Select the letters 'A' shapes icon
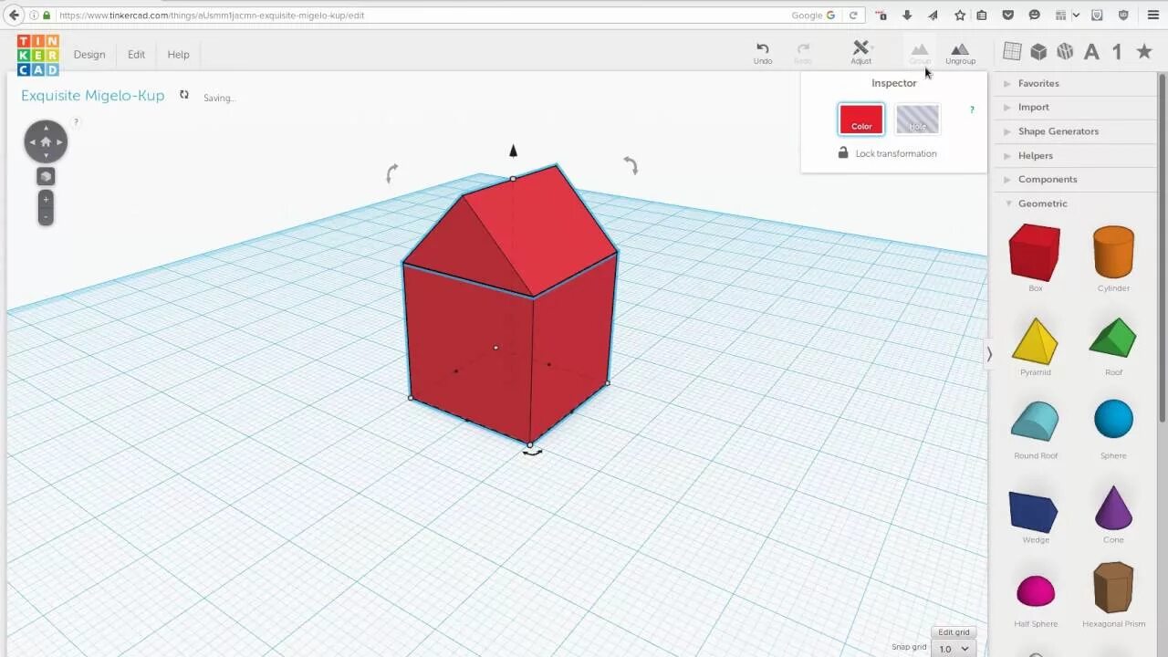The width and height of the screenshot is (1168, 657). point(1091,52)
